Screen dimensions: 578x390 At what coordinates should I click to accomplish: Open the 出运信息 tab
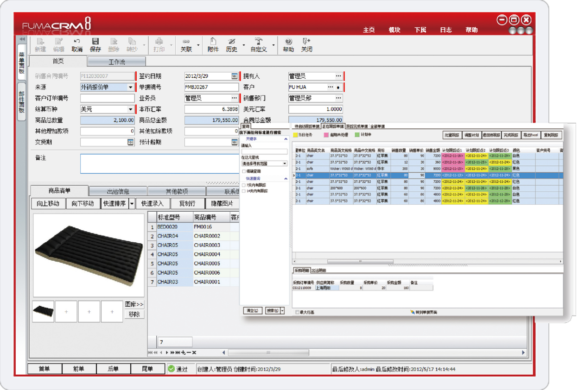pyautogui.click(x=118, y=191)
